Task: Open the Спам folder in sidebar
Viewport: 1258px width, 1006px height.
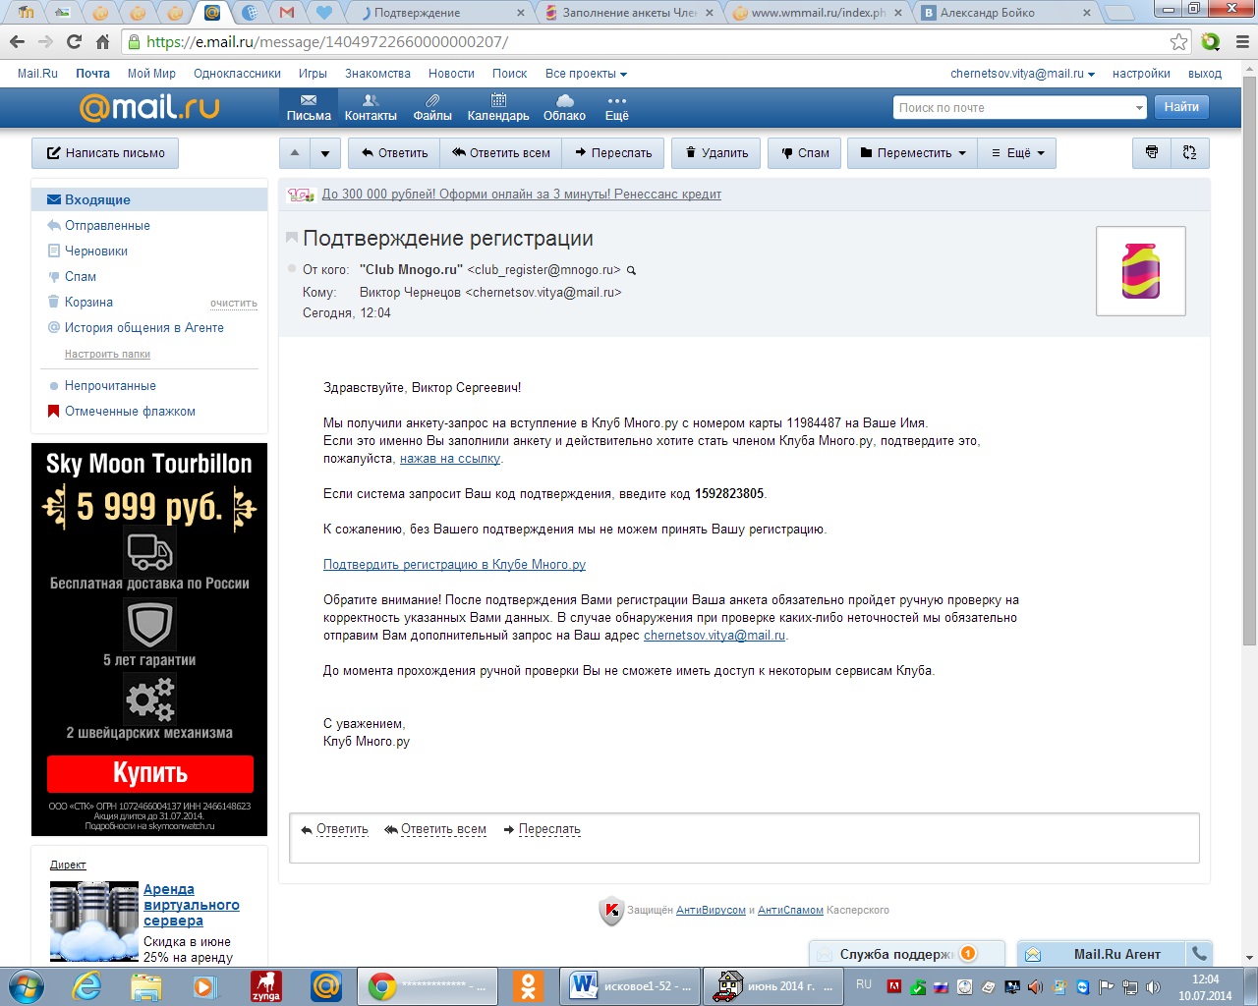Action: (x=81, y=276)
